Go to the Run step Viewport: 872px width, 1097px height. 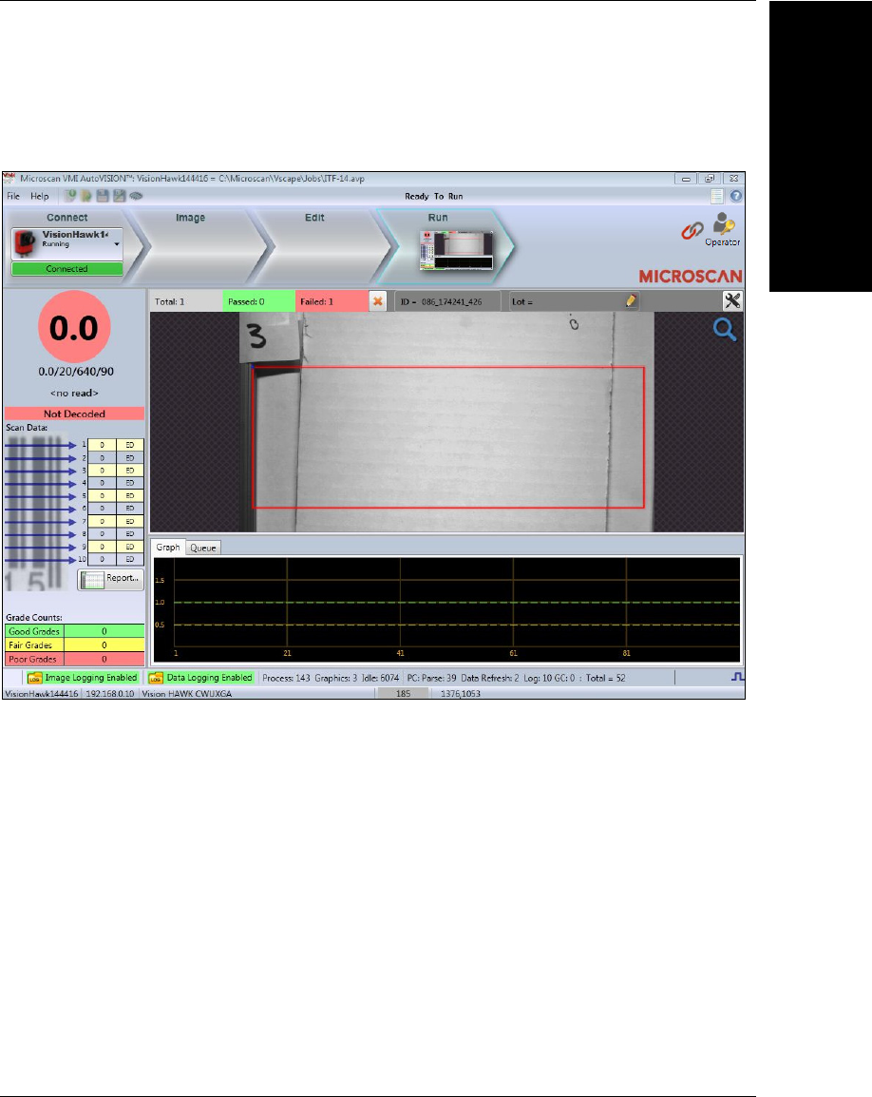pos(438,218)
